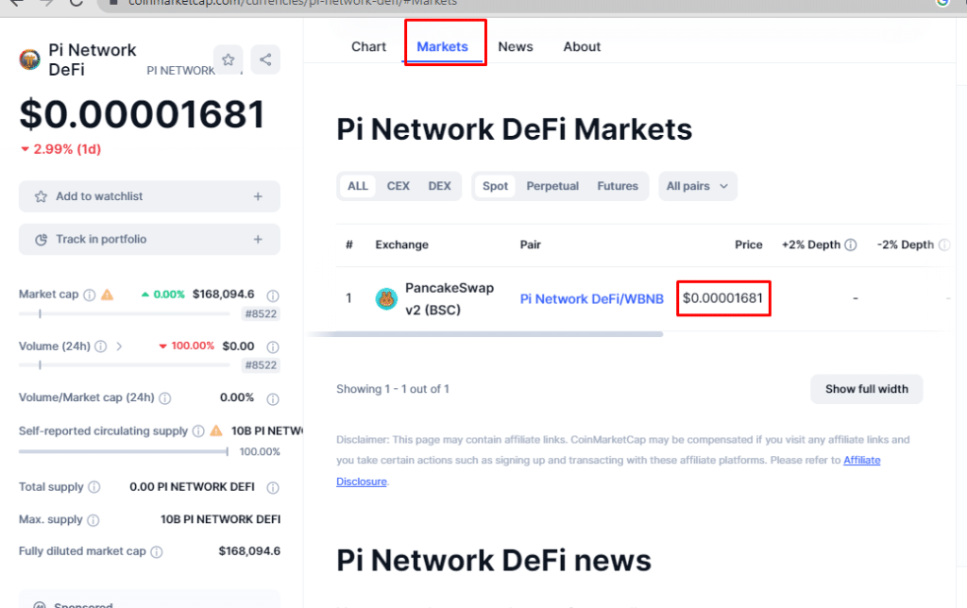Screen dimensions: 967x608
Task: Click the PancakeSwap exchange logo icon
Action: [x=386, y=299]
